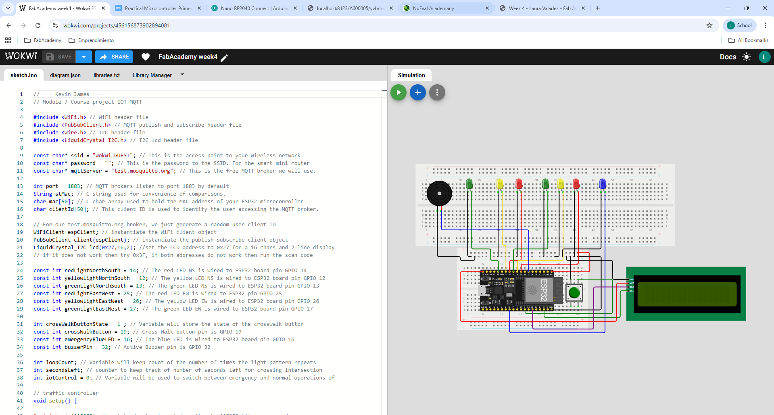Close the NuEval Academany tab

click(x=487, y=8)
